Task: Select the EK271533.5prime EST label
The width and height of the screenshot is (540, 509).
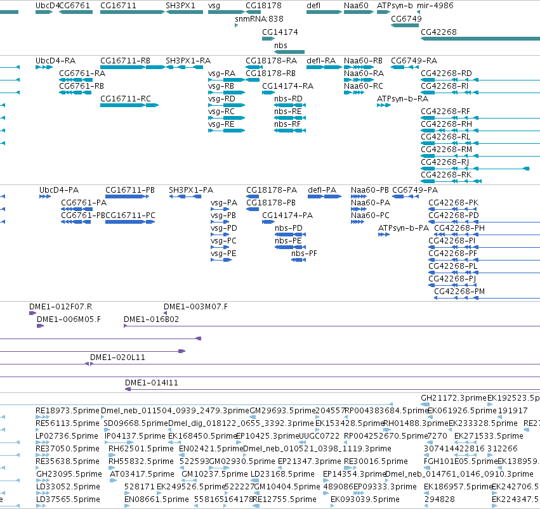Action: click(x=489, y=436)
